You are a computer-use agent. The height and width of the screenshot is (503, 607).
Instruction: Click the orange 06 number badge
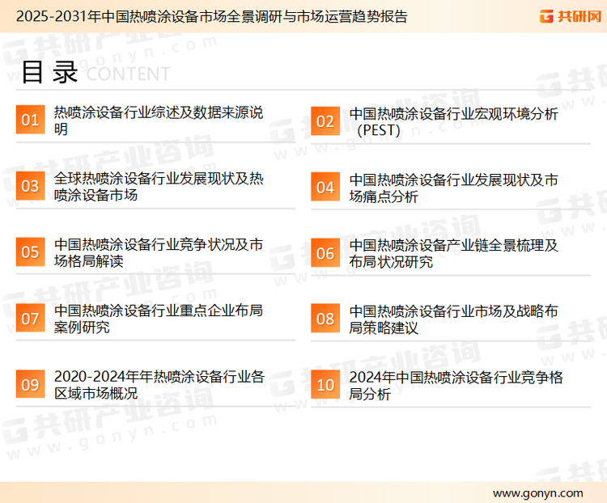click(325, 253)
